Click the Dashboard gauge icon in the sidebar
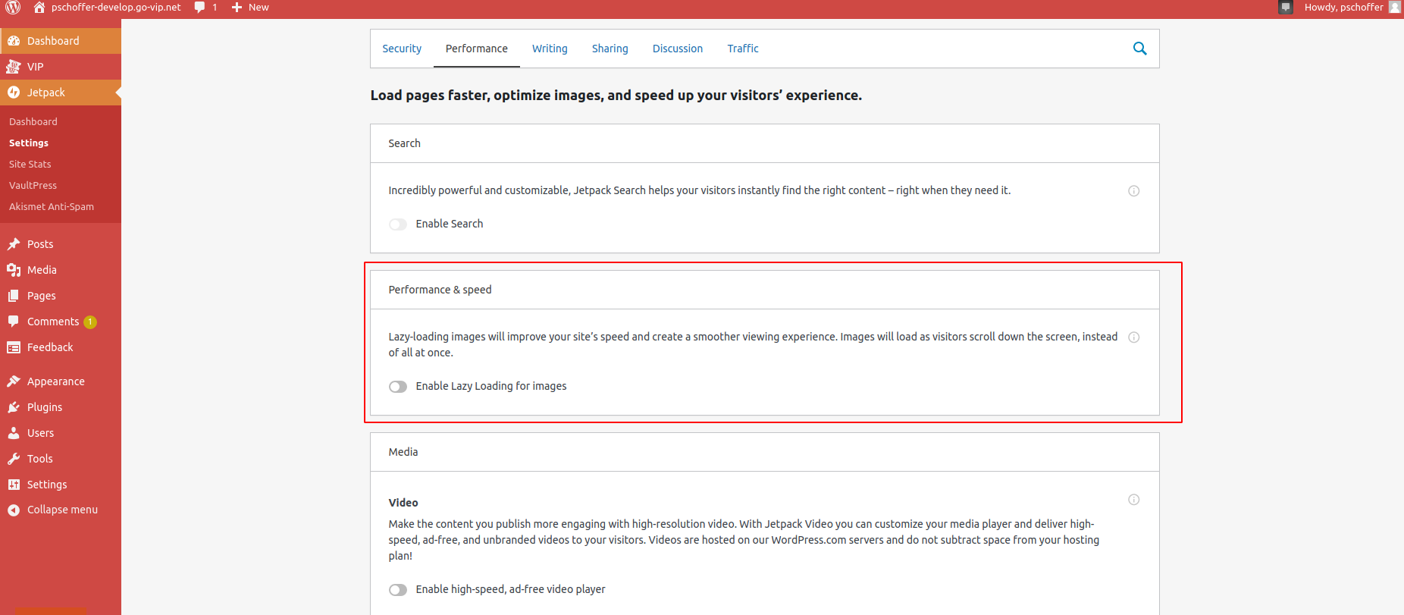Screen dimensions: 1404x615 coord(14,41)
